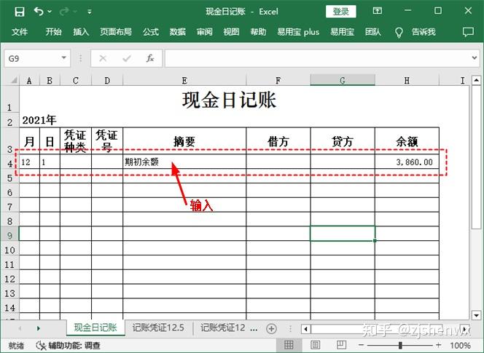Open Customize Quick Access Toolbar dropdown

tap(89, 12)
